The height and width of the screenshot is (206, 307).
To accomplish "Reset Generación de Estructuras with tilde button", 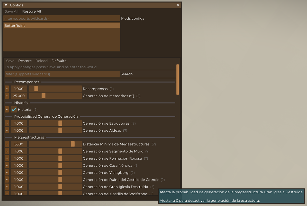I will (x=7, y=123).
